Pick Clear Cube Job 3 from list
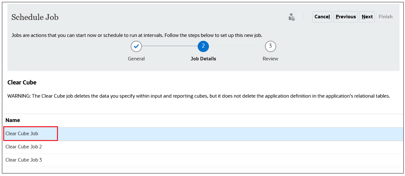This screenshot has height=176, width=405. pos(24,160)
